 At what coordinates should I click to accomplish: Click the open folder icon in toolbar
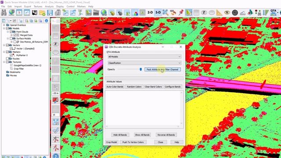[42, 13]
